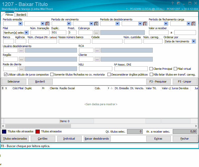Click the Banco input field
Screen dimensions: 199x167
tap(8, 41)
